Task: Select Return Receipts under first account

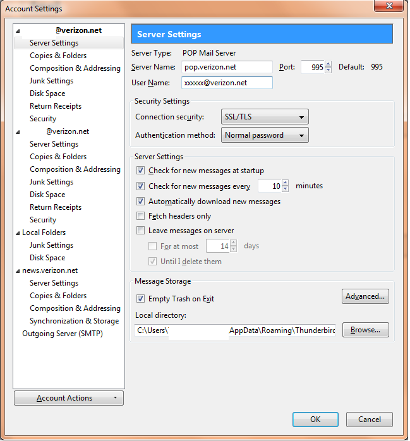Action: (56, 106)
